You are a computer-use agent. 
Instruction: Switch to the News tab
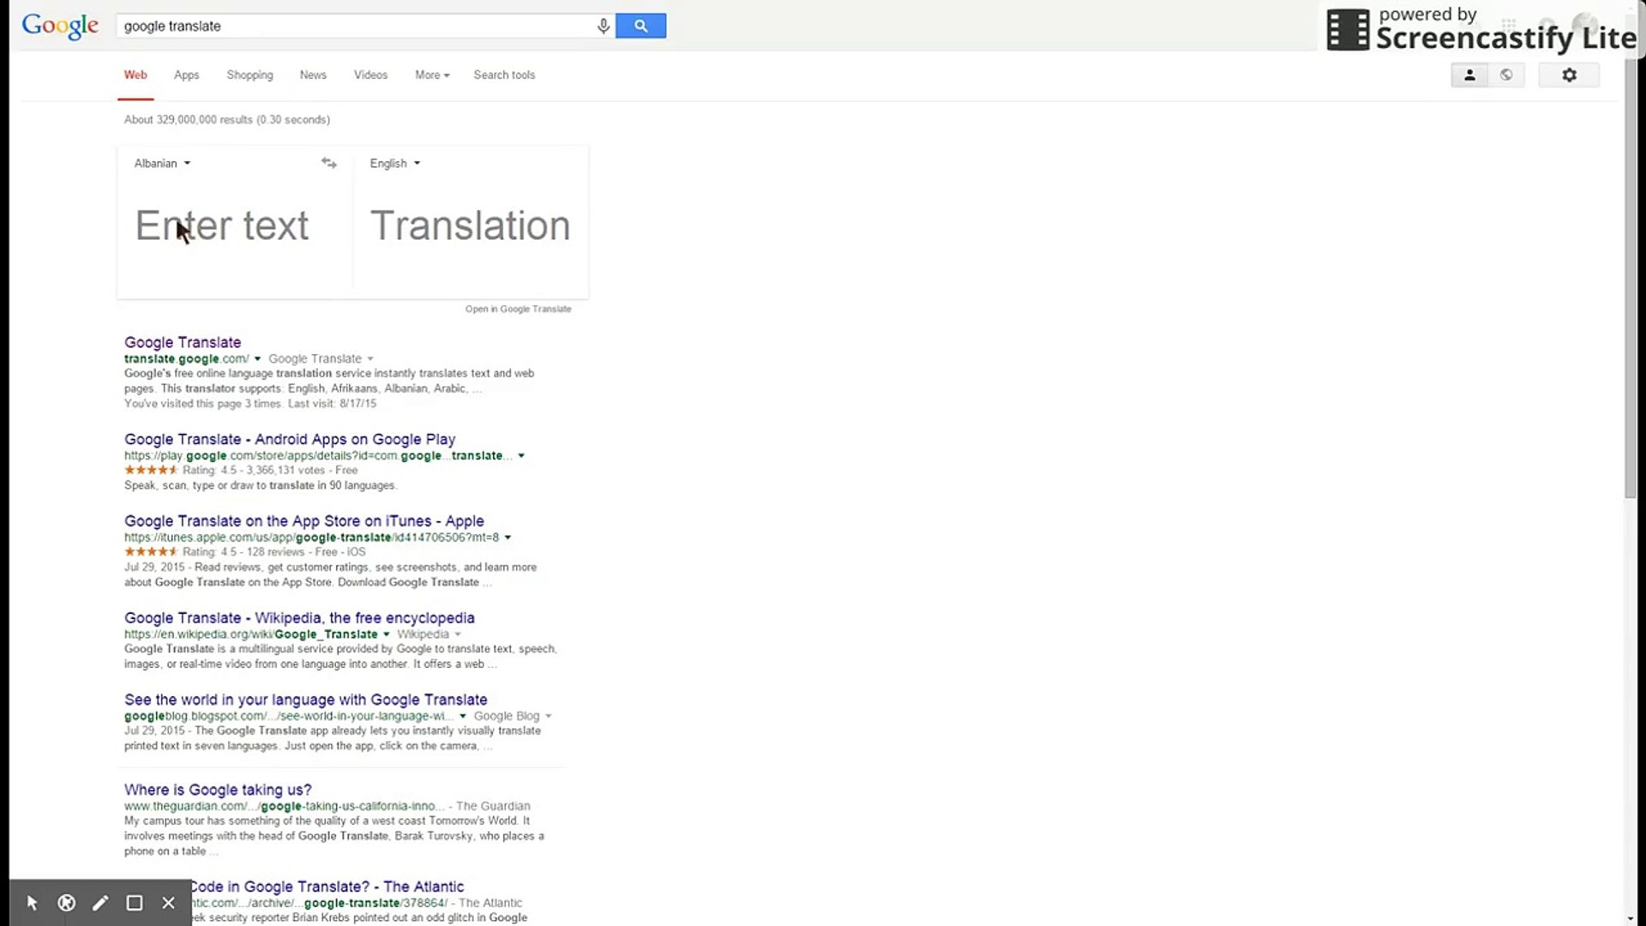click(313, 75)
